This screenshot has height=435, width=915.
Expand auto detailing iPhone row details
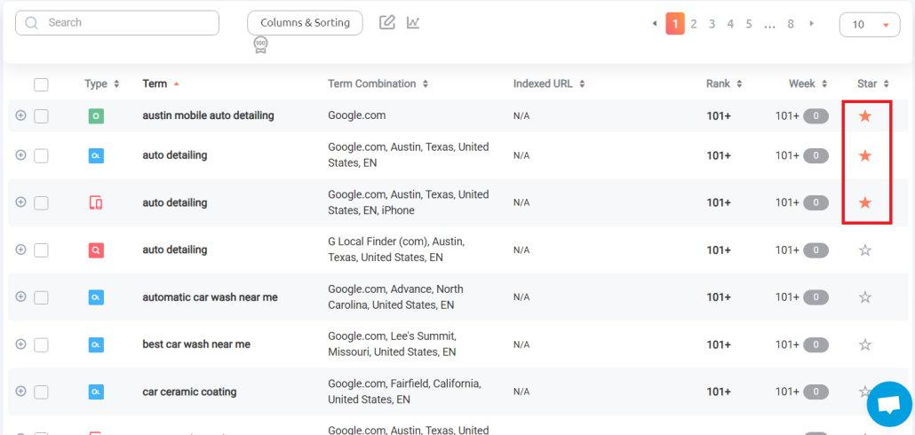tap(20, 202)
